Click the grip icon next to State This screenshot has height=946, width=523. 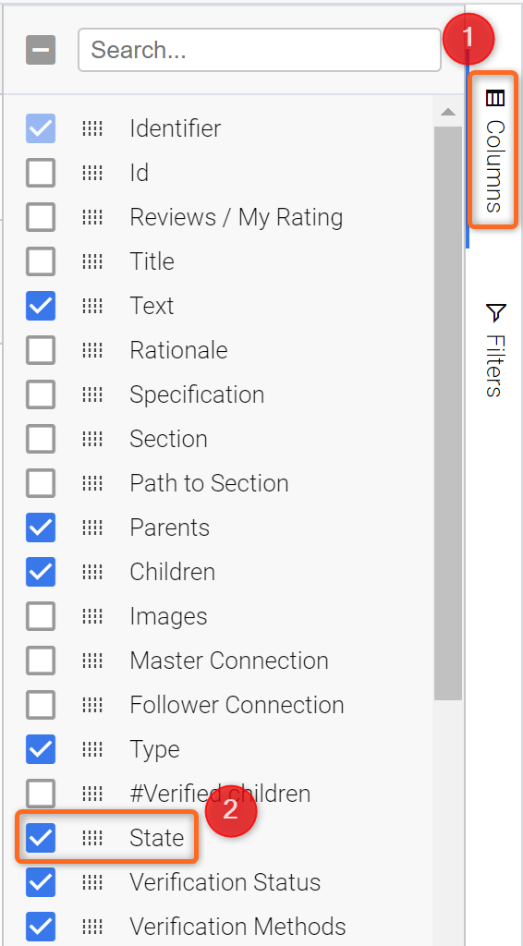click(x=92, y=838)
